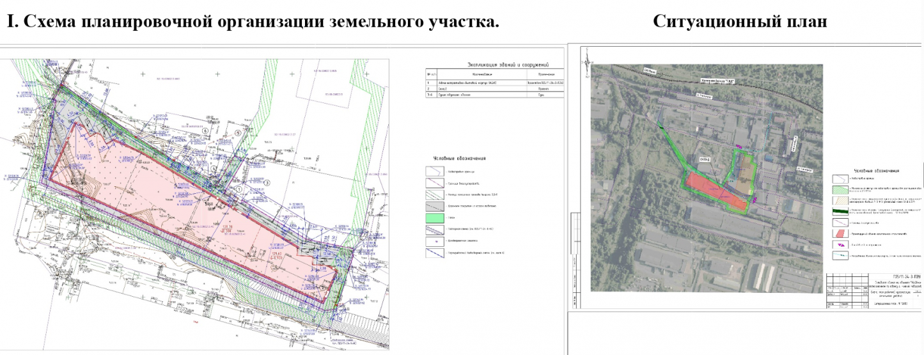
Task: Open the aerial situational plan image
Action: (x=707, y=177)
